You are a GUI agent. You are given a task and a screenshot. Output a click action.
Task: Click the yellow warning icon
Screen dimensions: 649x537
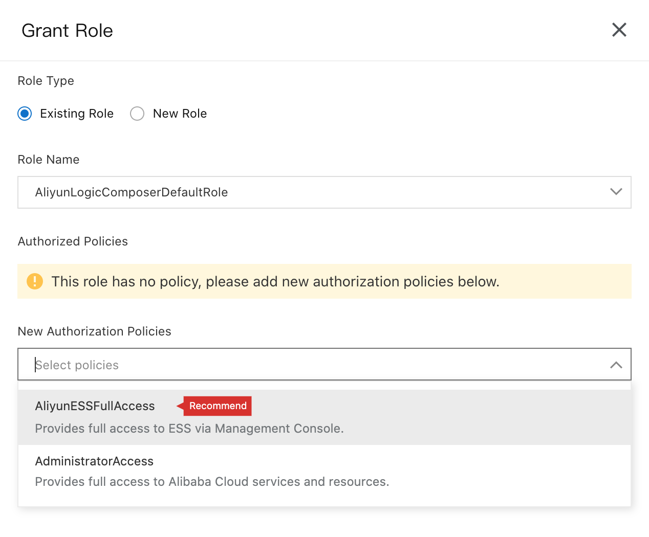pos(35,281)
